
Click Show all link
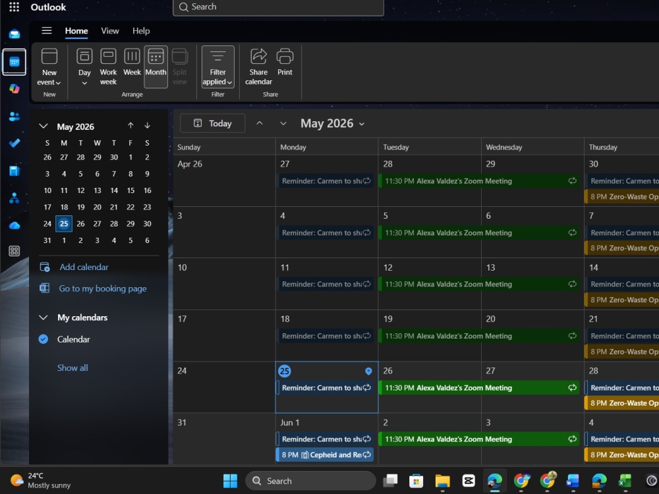(72, 368)
